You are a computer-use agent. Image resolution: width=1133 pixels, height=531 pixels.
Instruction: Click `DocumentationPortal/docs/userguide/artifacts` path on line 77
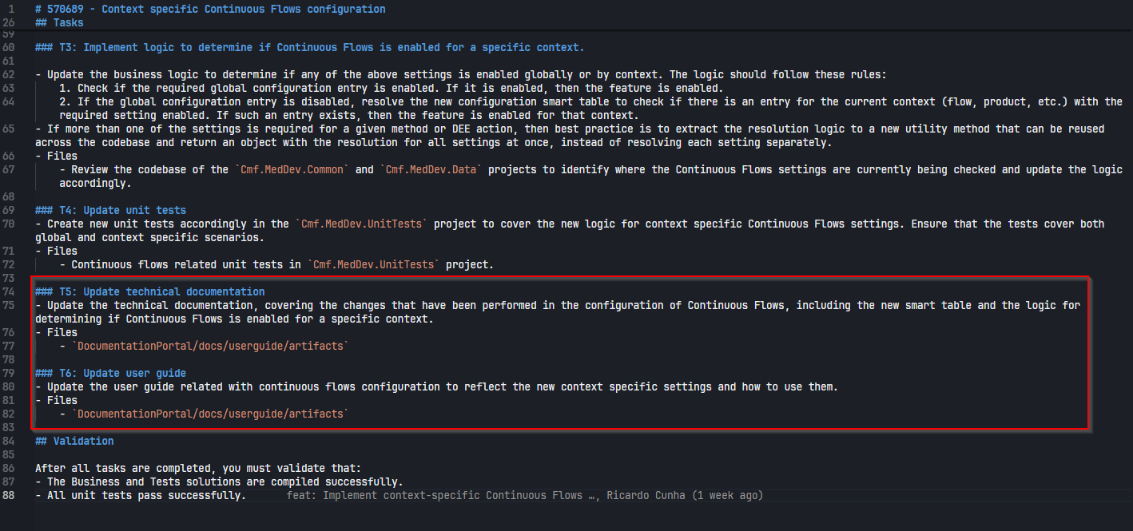point(210,346)
